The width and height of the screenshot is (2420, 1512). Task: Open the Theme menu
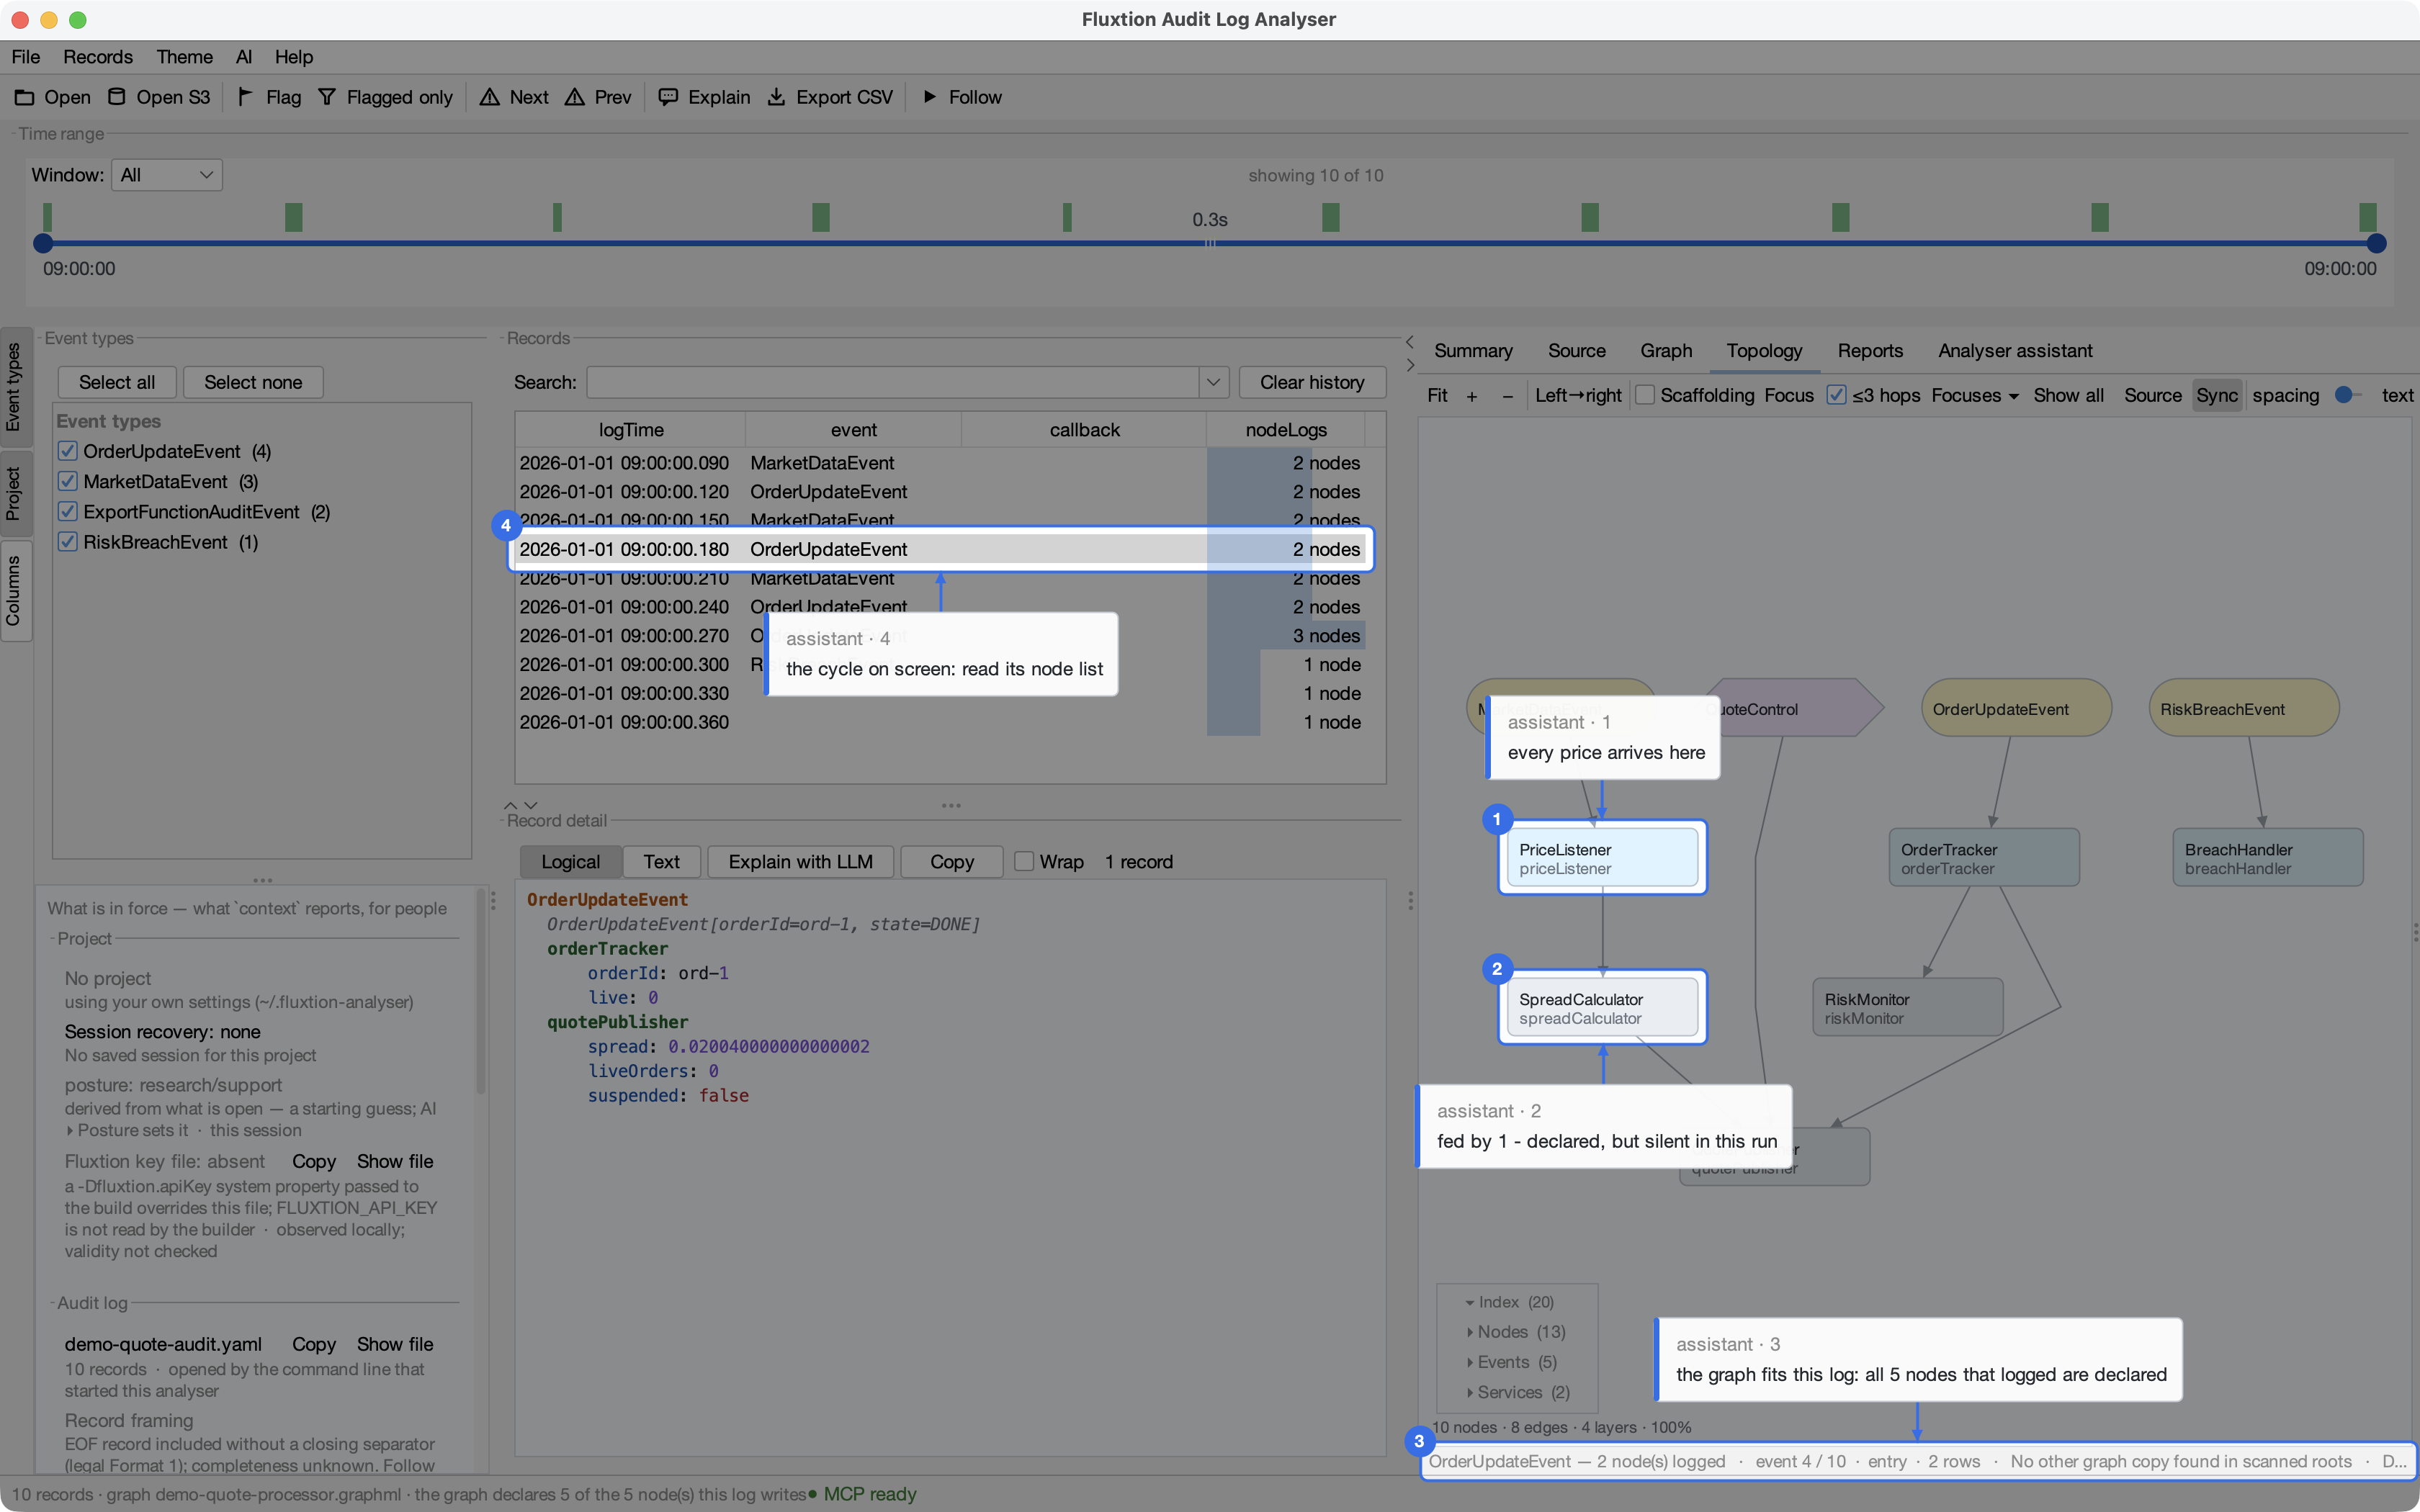point(184,57)
